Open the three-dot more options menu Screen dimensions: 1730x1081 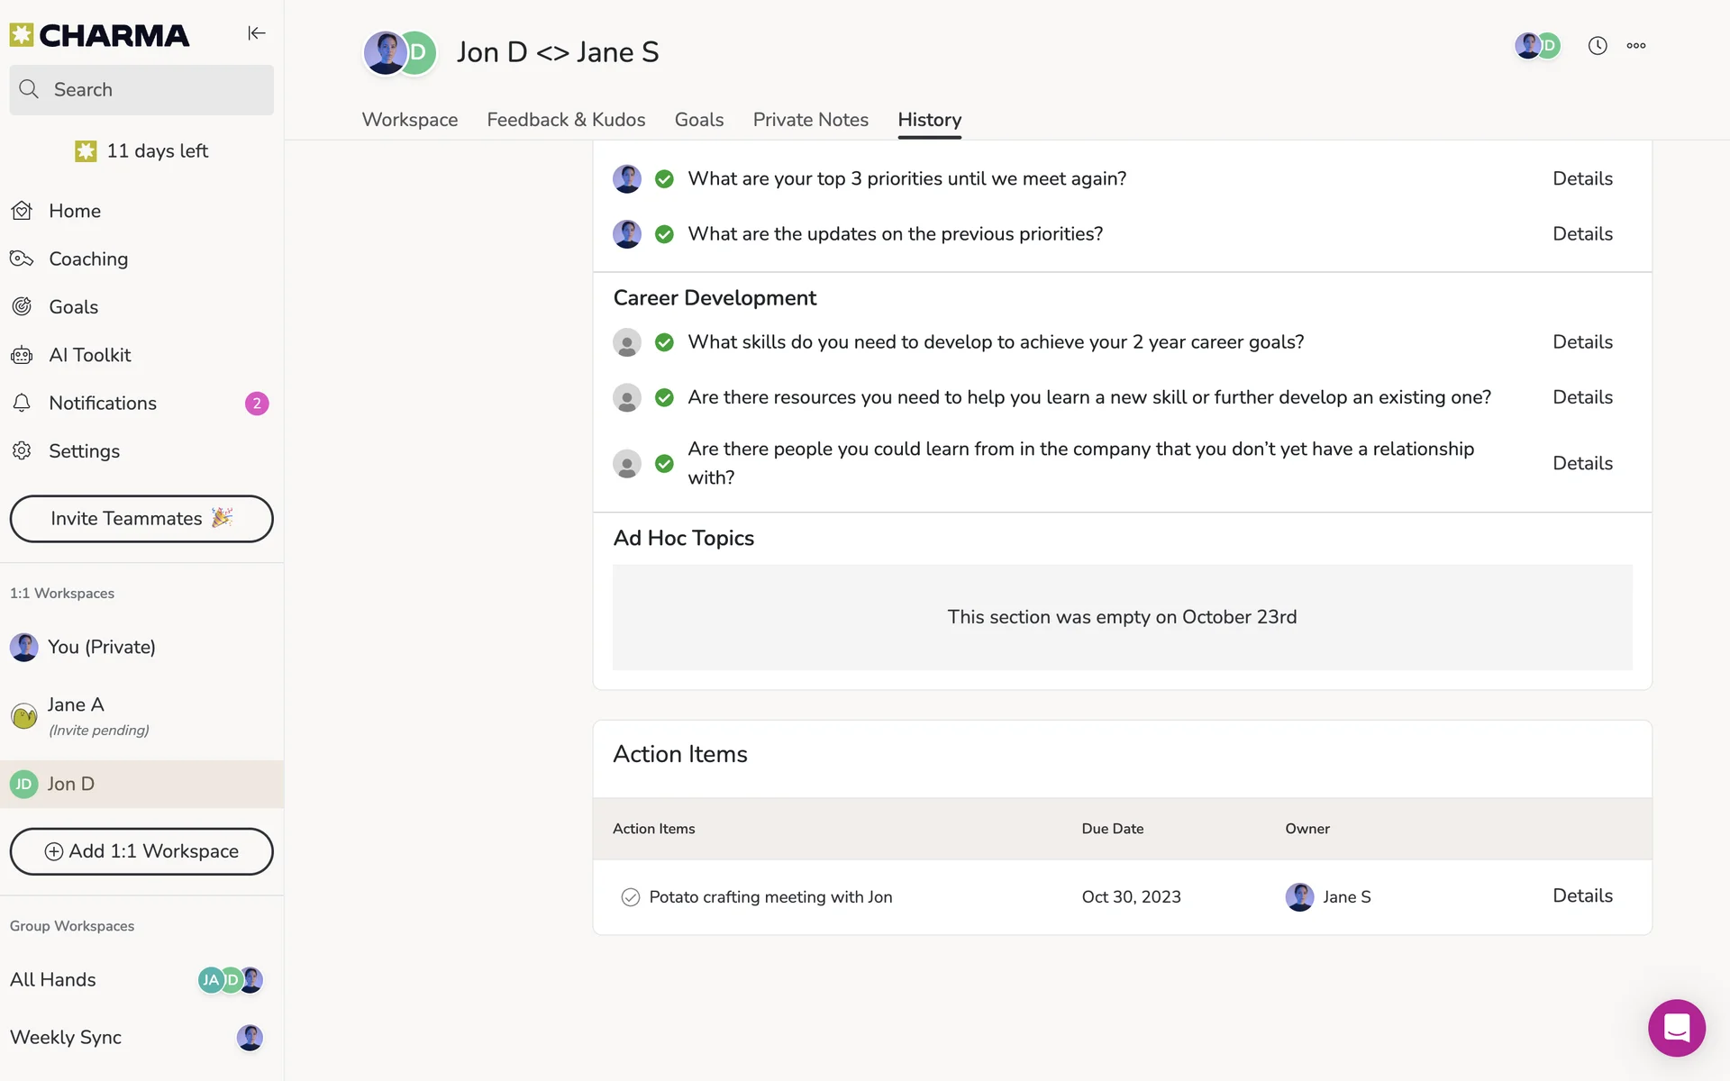tap(1636, 46)
